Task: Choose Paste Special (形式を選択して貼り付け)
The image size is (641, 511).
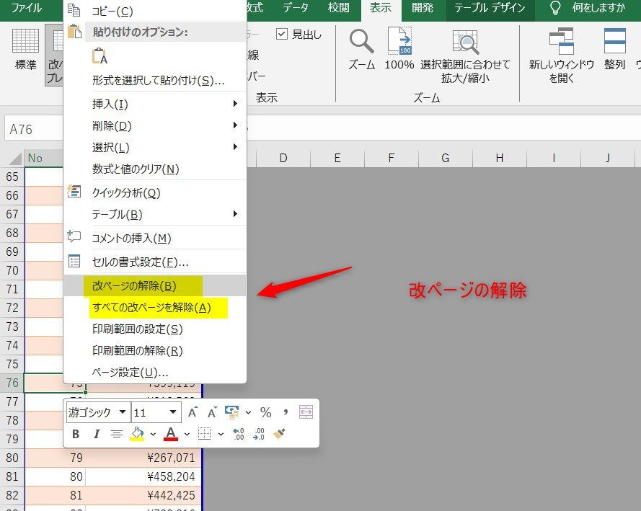Action: pos(155,80)
